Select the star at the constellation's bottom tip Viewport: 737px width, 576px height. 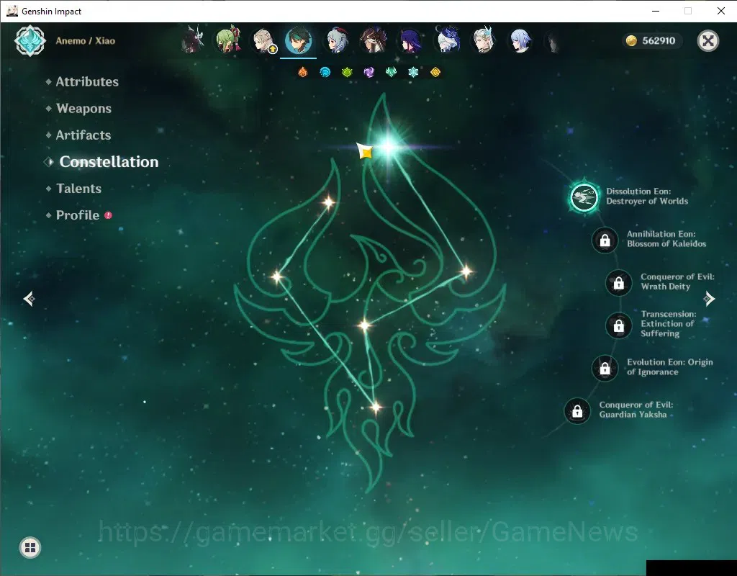(376, 408)
